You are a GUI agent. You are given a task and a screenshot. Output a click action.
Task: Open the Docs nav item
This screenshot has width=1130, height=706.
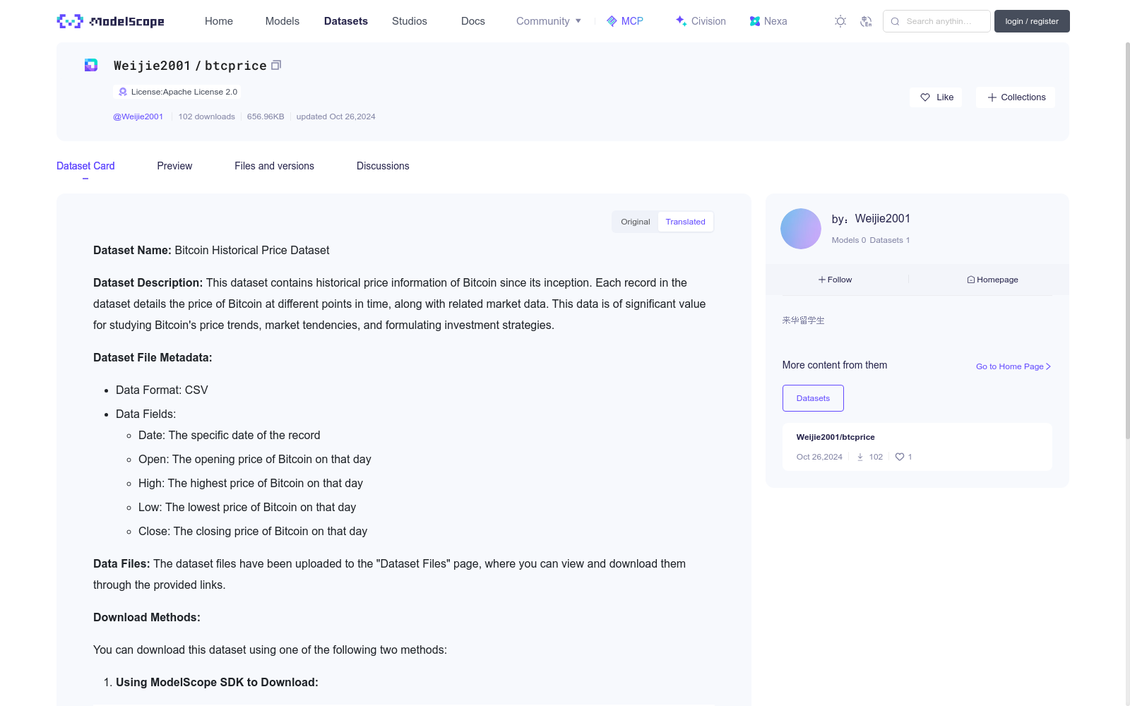pos(473,21)
